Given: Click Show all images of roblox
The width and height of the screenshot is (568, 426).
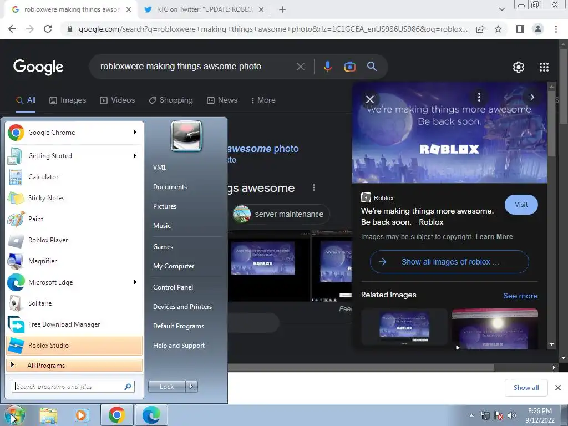Looking at the screenshot, I should [x=449, y=262].
